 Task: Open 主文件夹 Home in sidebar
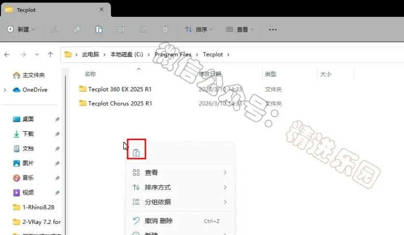28,75
